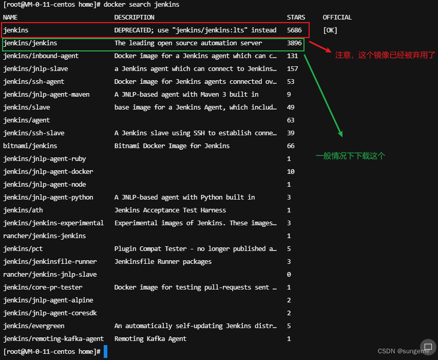The image size is (438, 360).
Task: Click the 'Remoting Kafka Agent' description
Action: pyautogui.click(x=150, y=339)
